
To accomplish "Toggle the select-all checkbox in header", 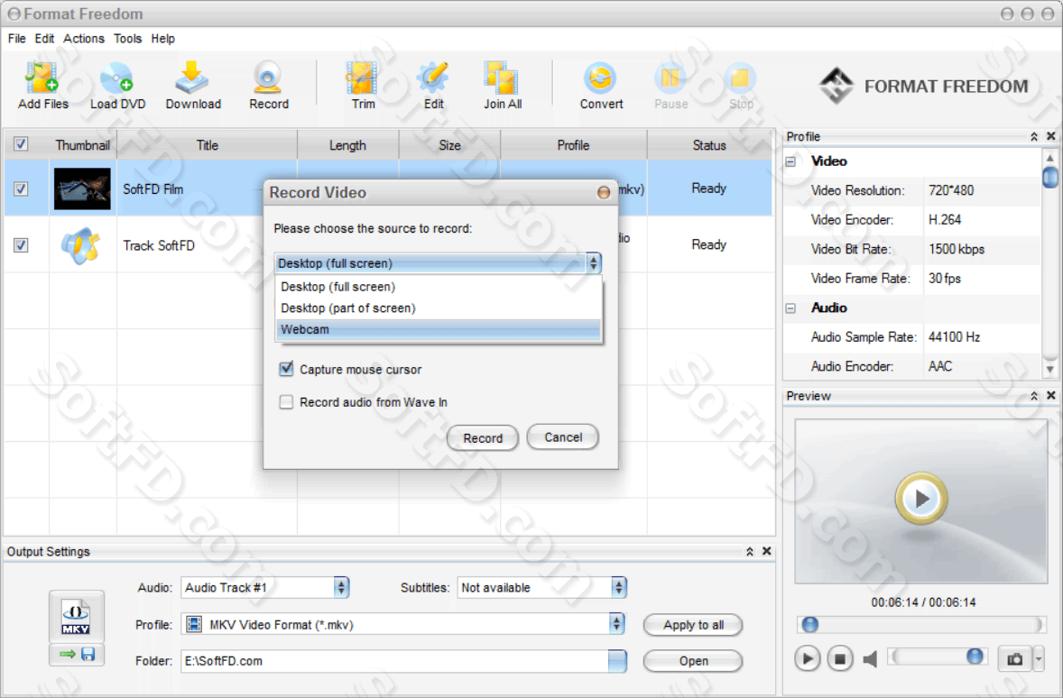I will [21, 143].
